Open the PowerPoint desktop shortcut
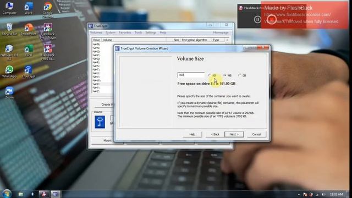352x198 pixels. [29, 29]
